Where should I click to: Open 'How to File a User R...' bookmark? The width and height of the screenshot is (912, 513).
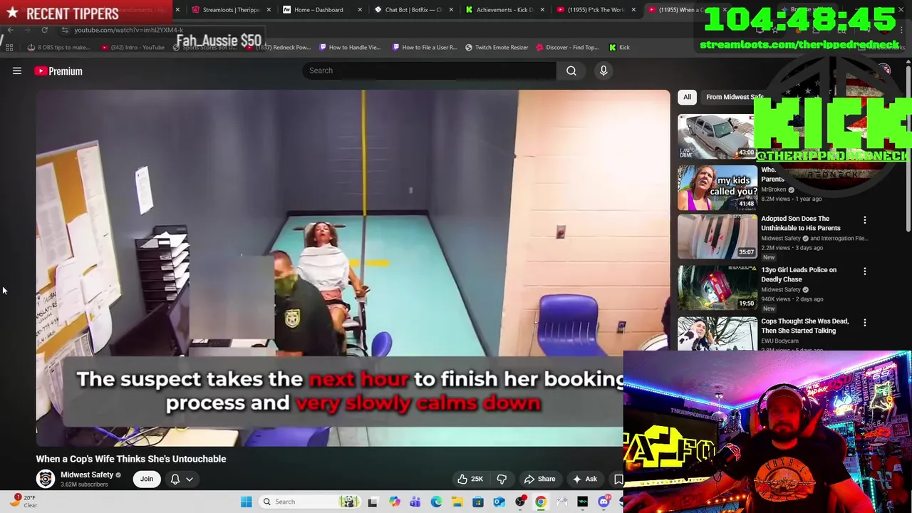pyautogui.click(x=424, y=47)
